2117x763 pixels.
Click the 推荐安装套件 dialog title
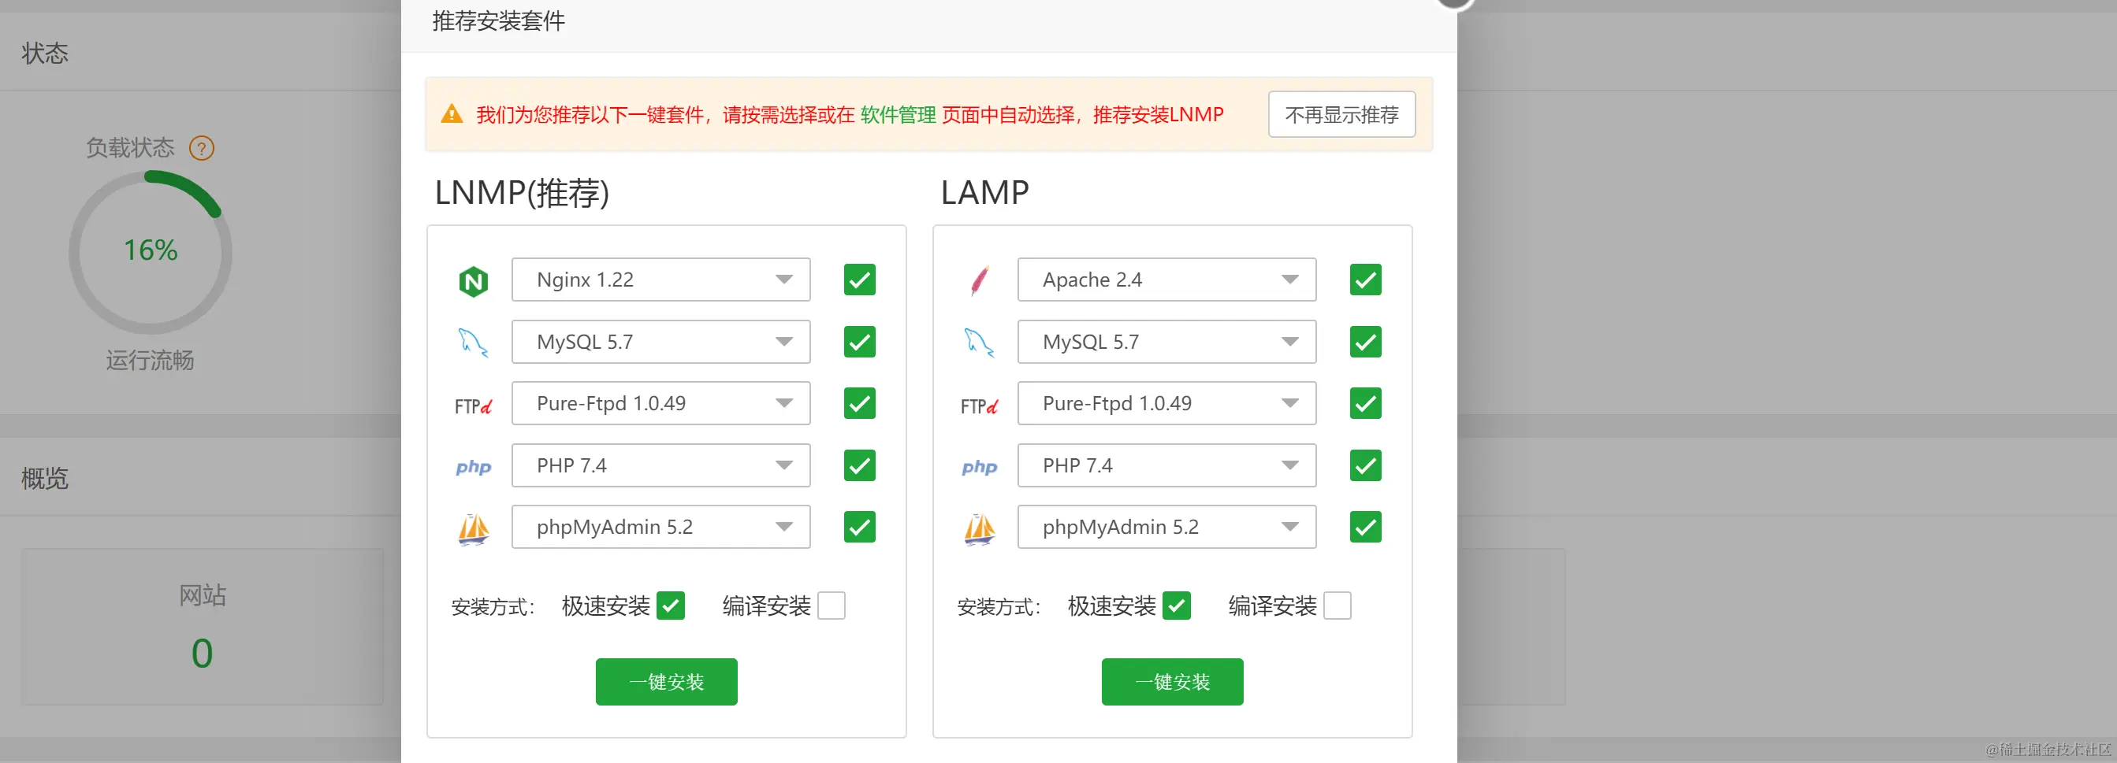[499, 21]
